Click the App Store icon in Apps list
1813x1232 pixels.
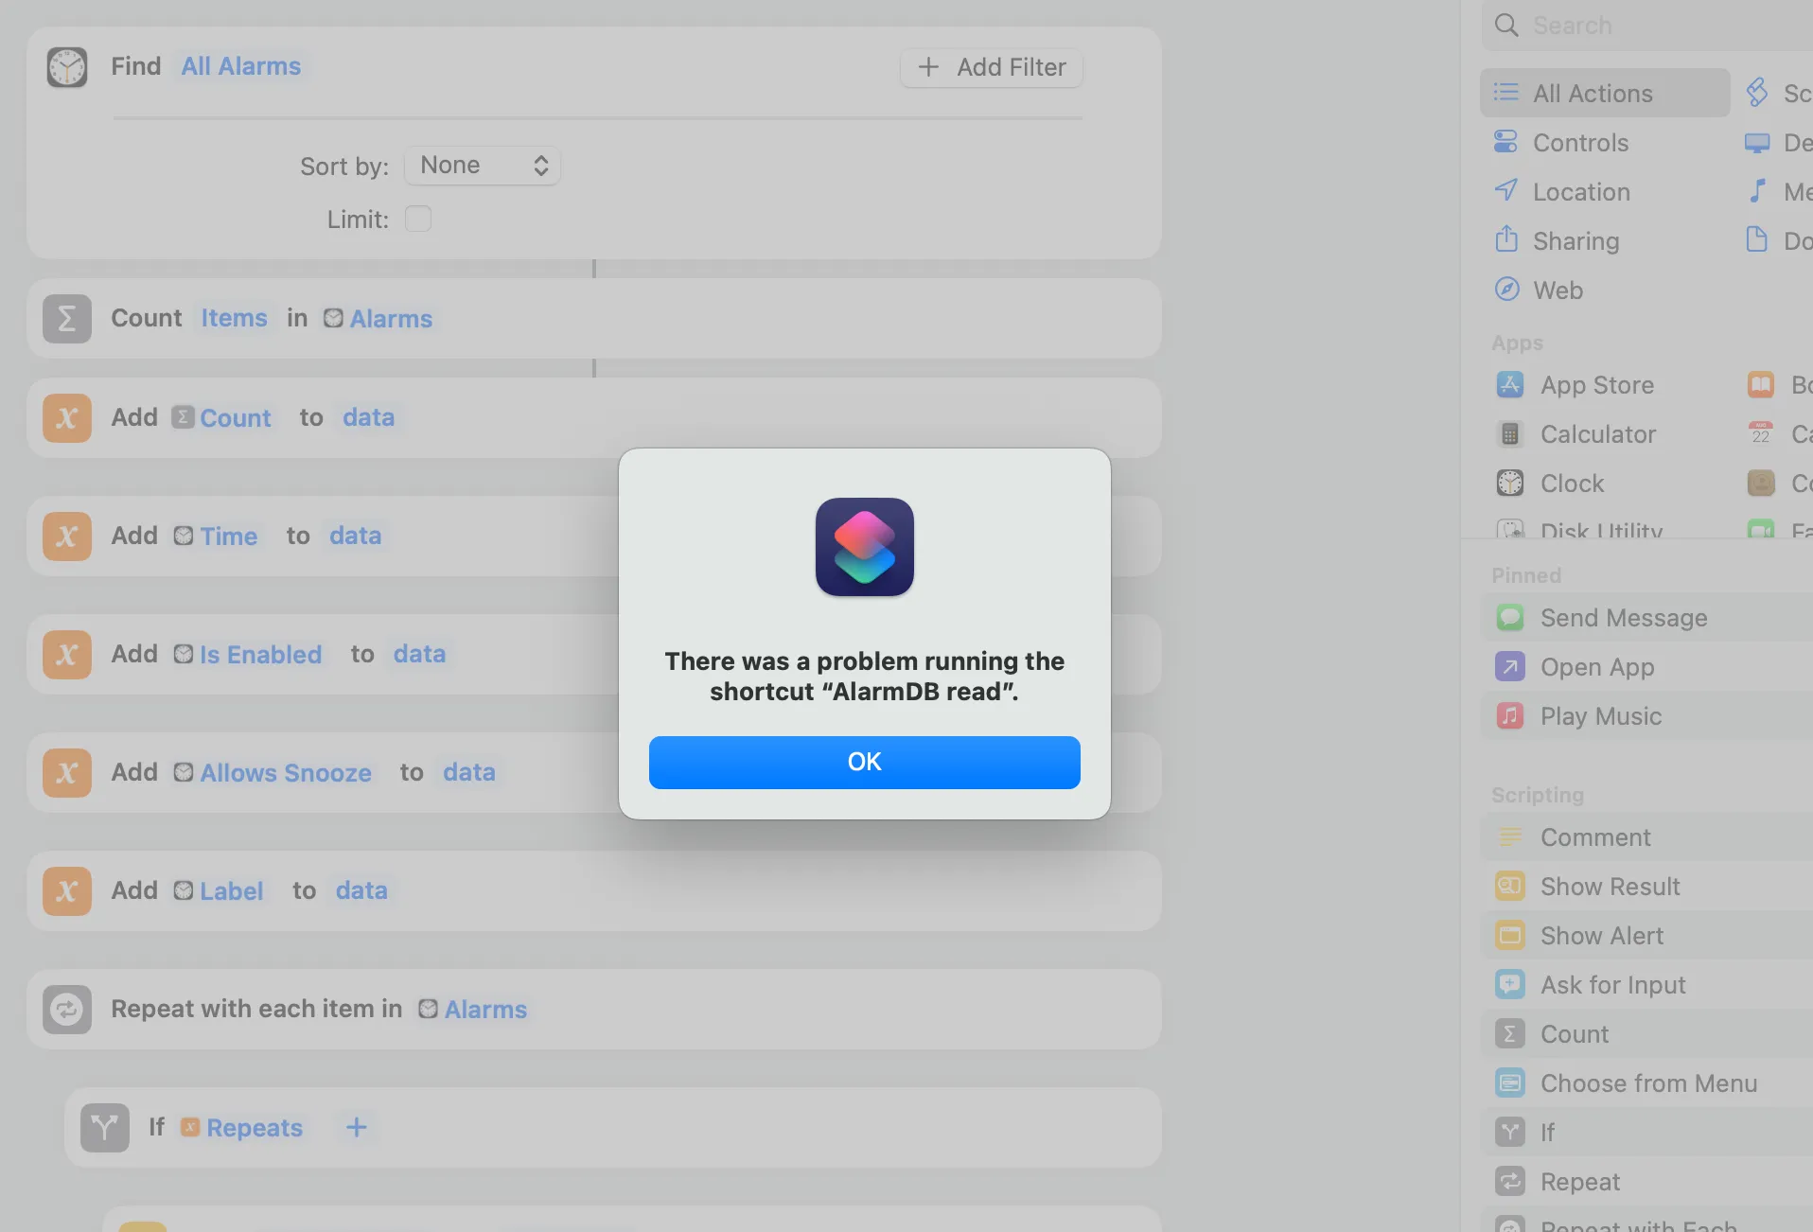coord(1509,385)
